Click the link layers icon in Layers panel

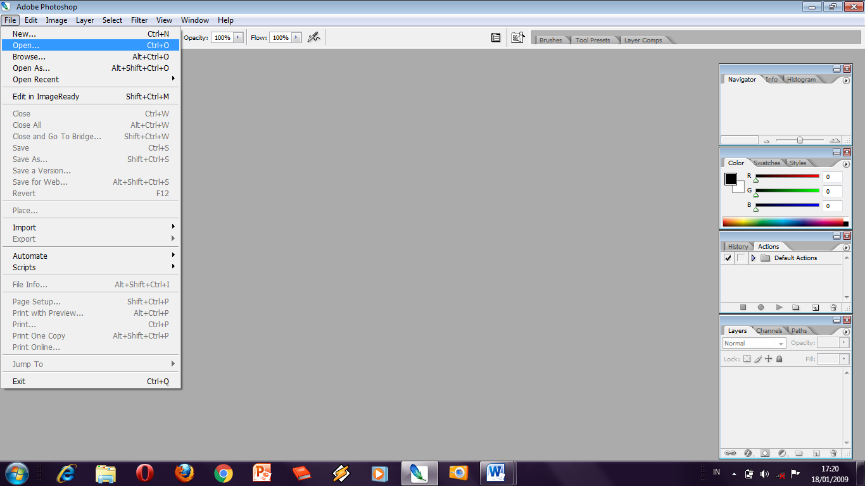point(730,453)
